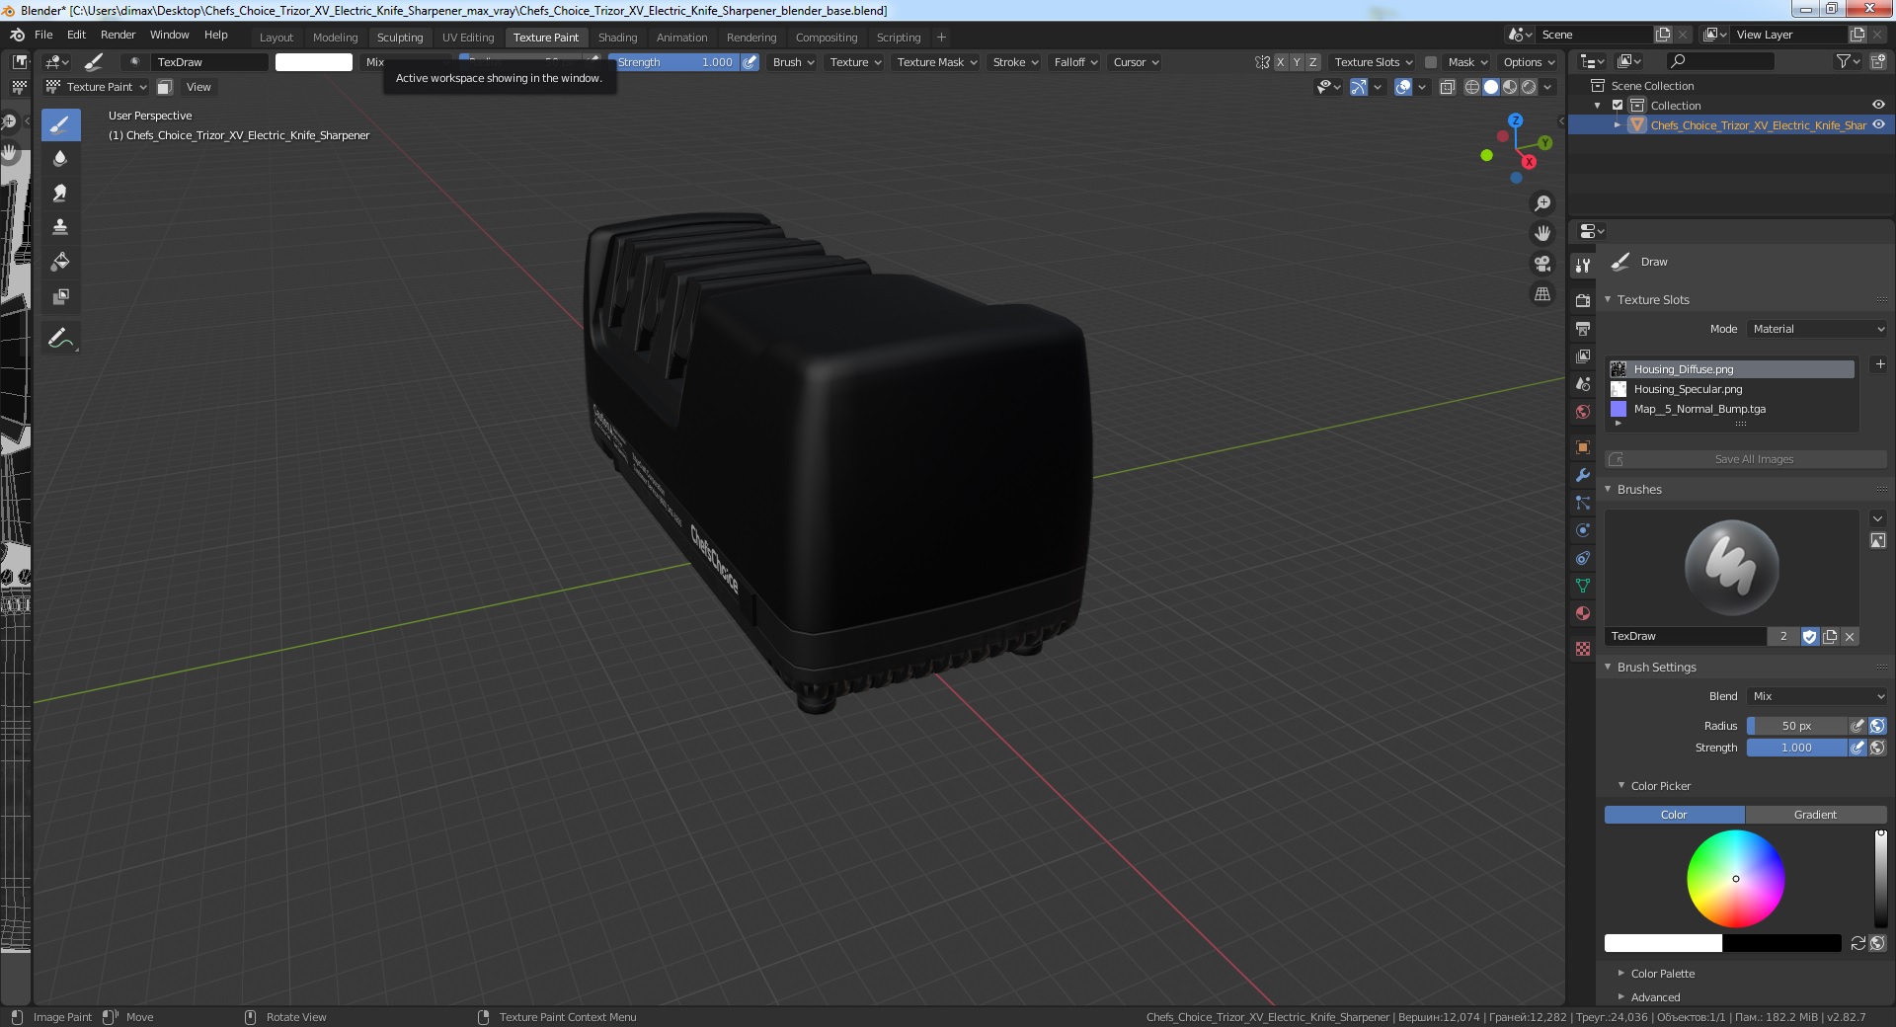
Task: Open the Stroke dropdown
Action: (1015, 62)
